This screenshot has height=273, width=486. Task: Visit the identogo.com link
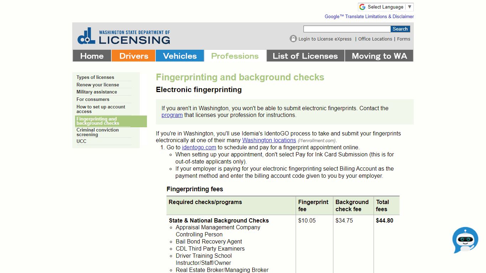tap(199, 147)
